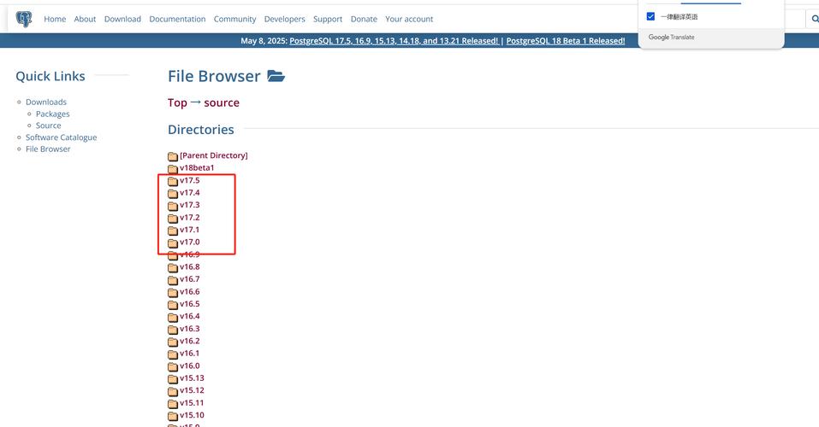
Task: Click the v17.0 folder icon
Action: (x=173, y=243)
